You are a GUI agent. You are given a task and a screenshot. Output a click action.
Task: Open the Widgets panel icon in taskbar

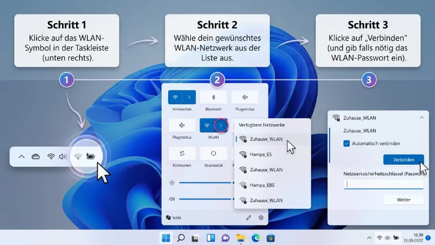point(211,238)
